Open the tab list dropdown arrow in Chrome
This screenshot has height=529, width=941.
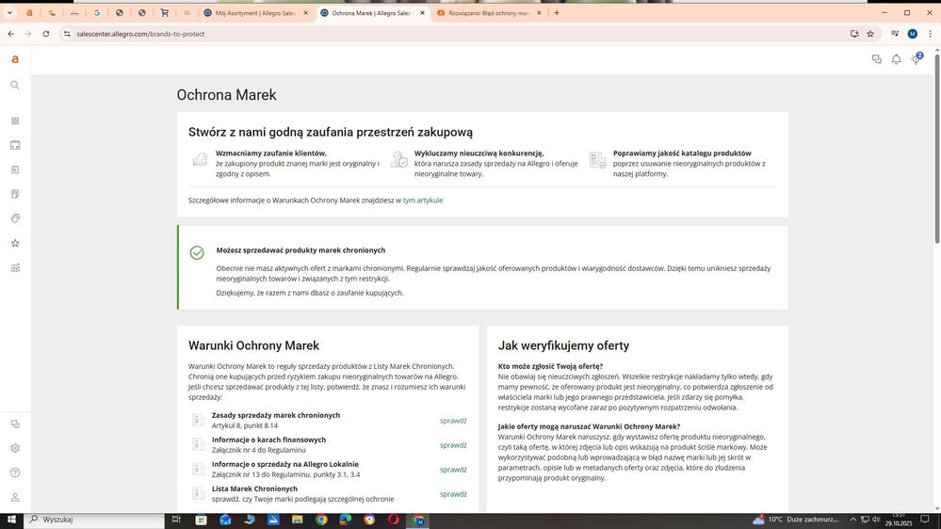pos(9,13)
